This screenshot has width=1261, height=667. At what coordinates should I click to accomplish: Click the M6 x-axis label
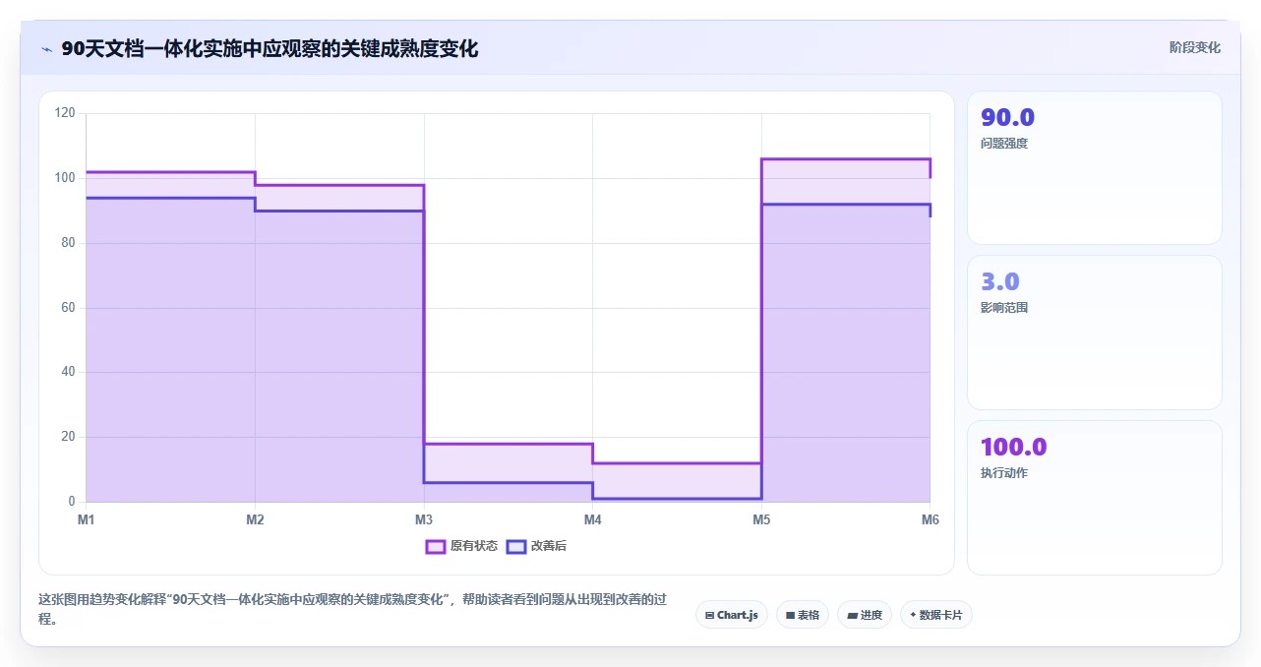click(930, 519)
